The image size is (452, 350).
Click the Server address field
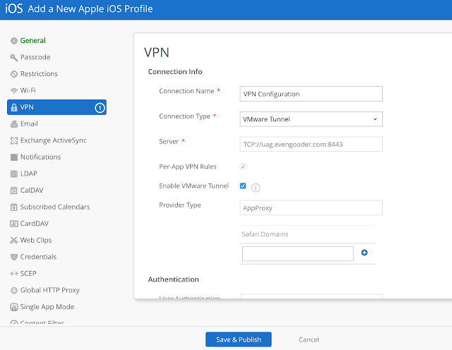(x=311, y=145)
